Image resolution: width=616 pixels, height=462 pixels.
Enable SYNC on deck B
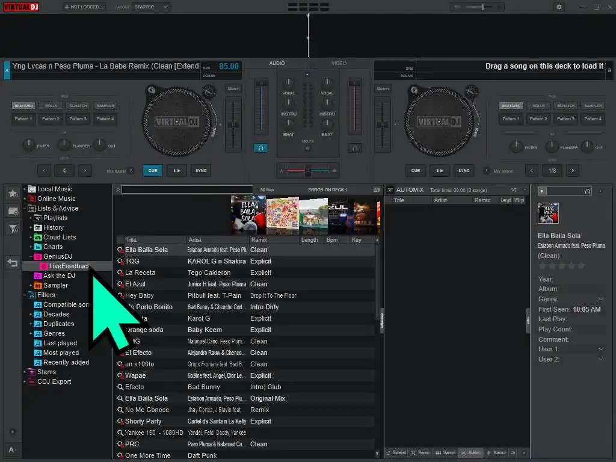pos(464,170)
